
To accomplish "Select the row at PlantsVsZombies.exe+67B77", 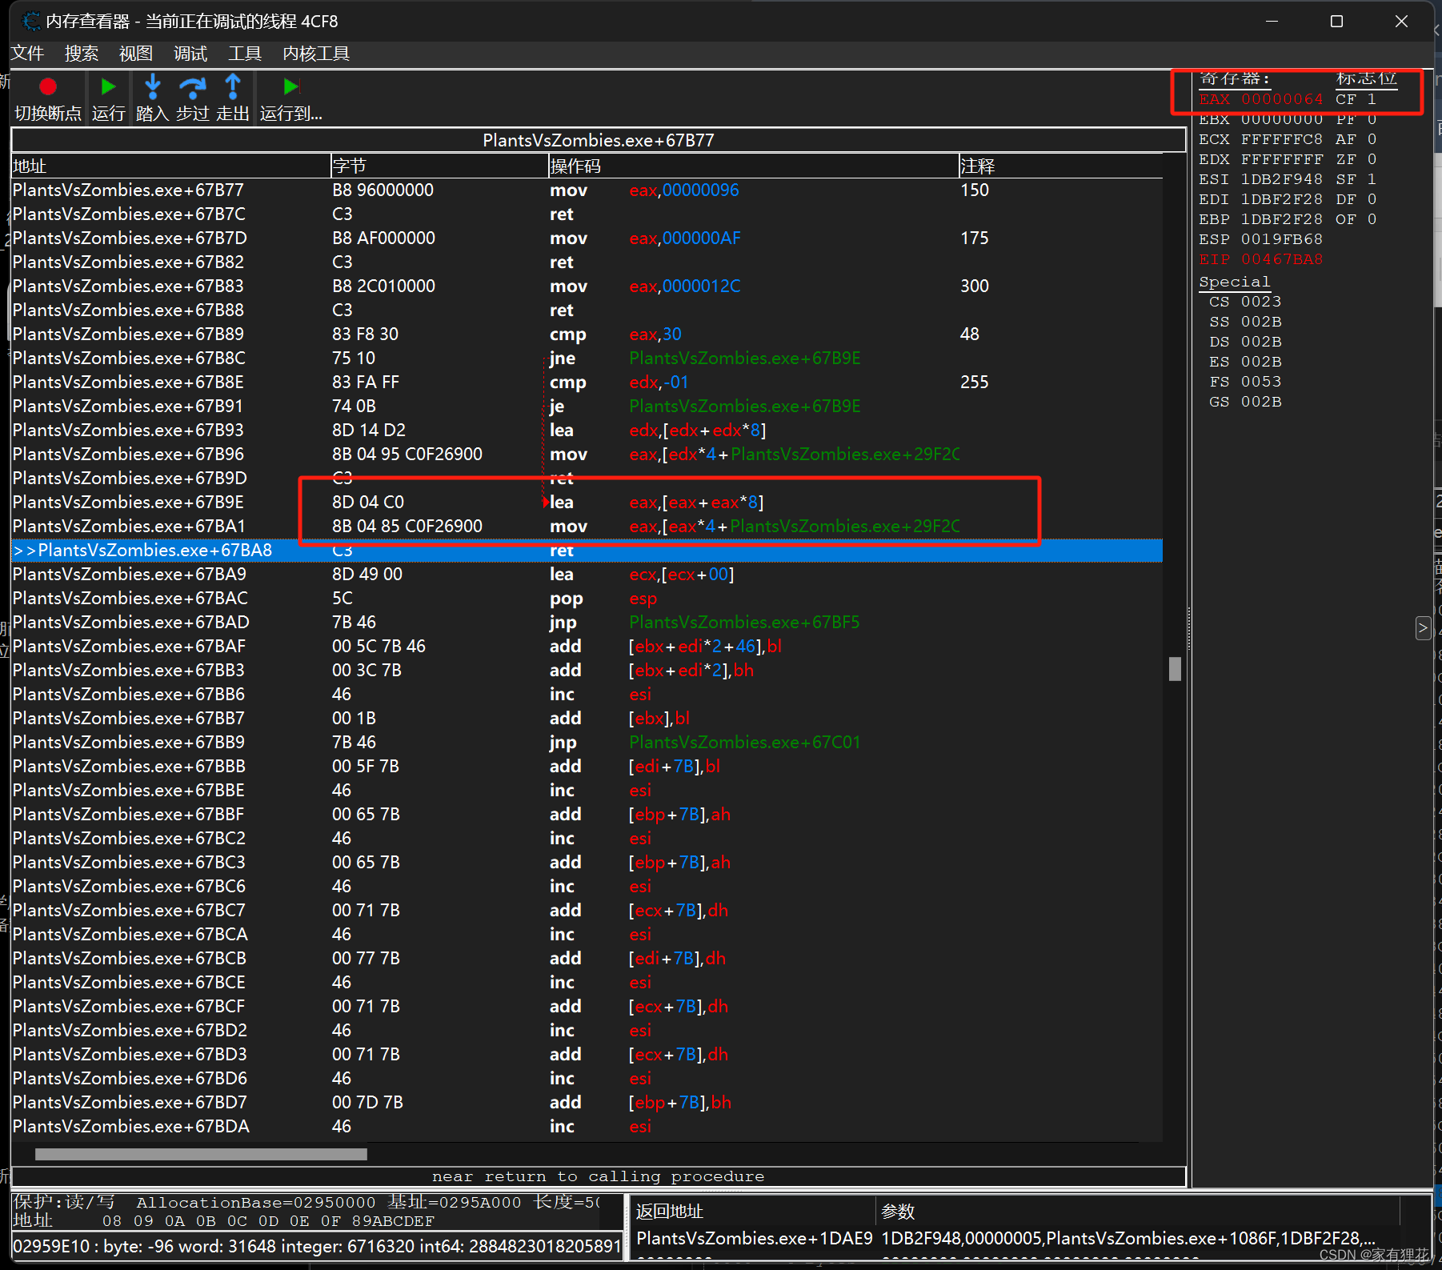I will click(x=587, y=190).
